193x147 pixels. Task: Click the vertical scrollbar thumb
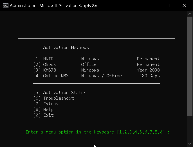[x=190, y=66]
